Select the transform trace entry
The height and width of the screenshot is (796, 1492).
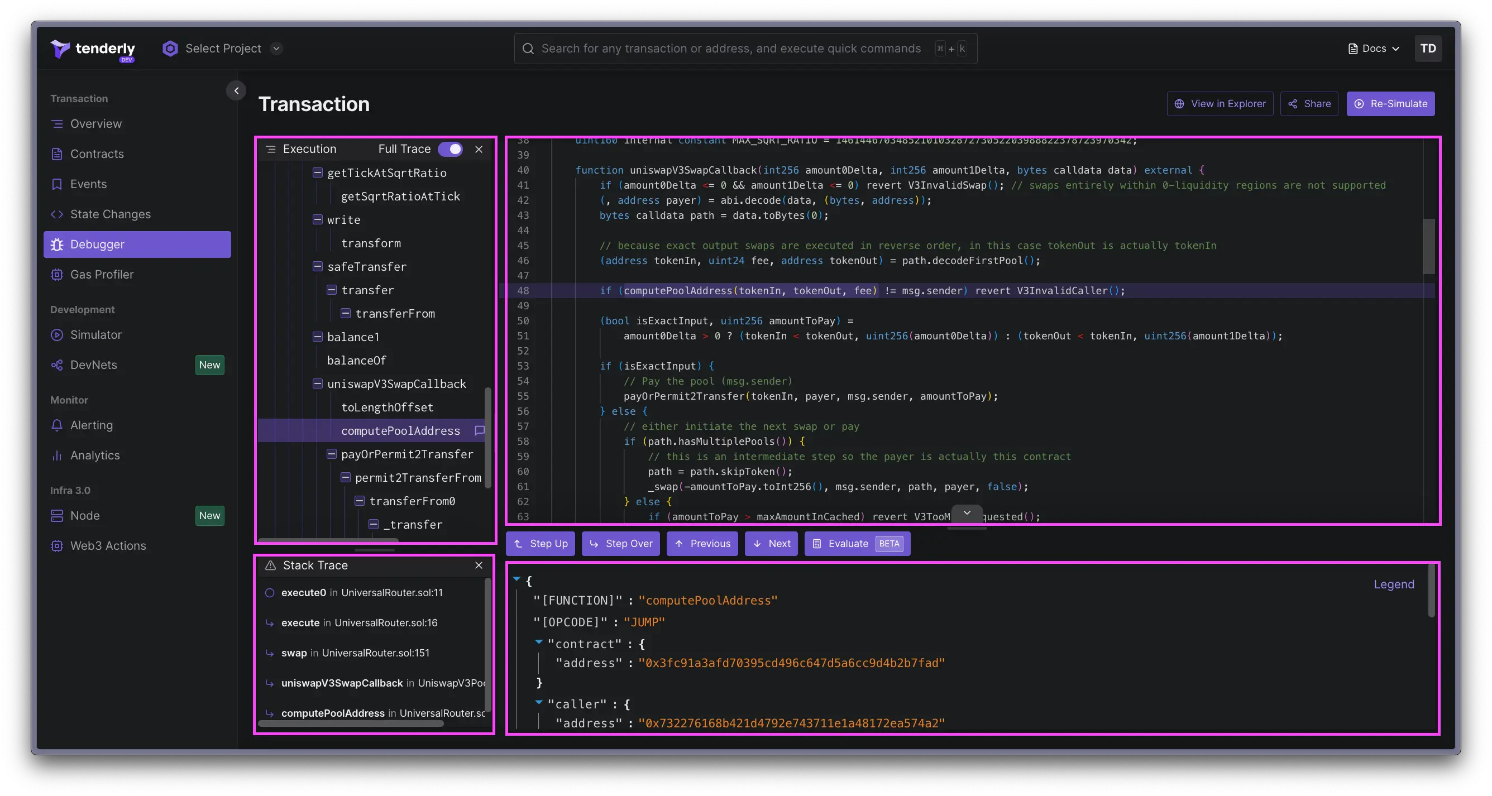[x=371, y=243]
